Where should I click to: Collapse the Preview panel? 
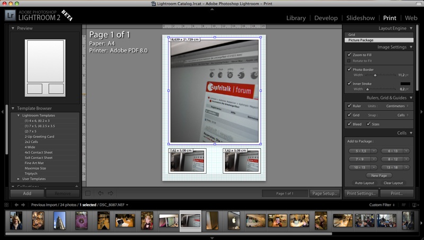click(x=13, y=28)
